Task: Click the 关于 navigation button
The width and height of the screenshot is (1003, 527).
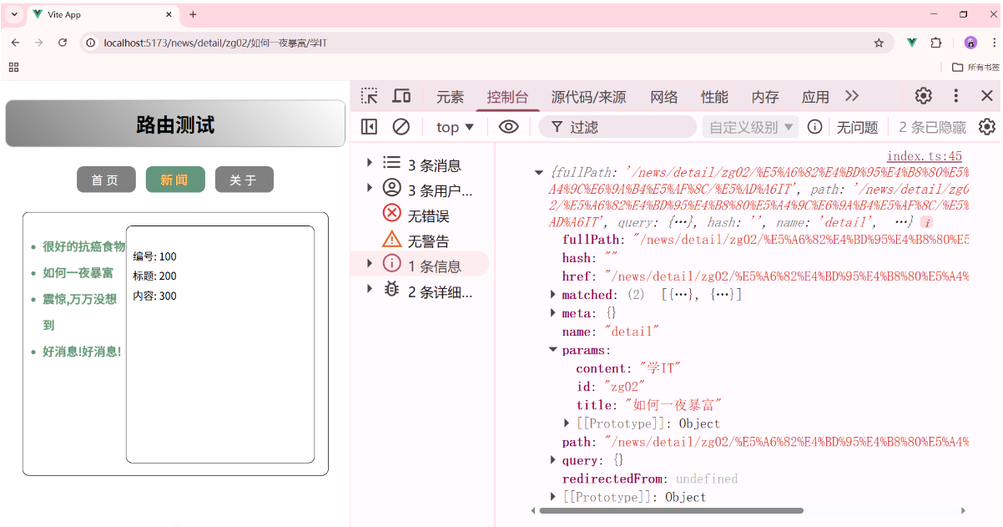Action: (x=244, y=180)
